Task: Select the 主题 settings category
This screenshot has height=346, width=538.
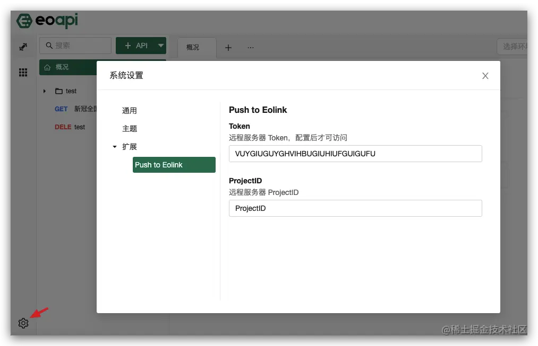Action: point(130,129)
